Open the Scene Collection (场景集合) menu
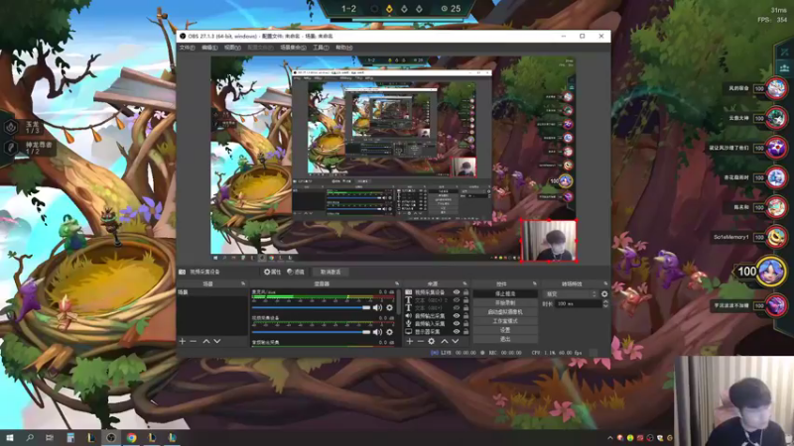Screen dimensions: 794x446 [x=293, y=48]
